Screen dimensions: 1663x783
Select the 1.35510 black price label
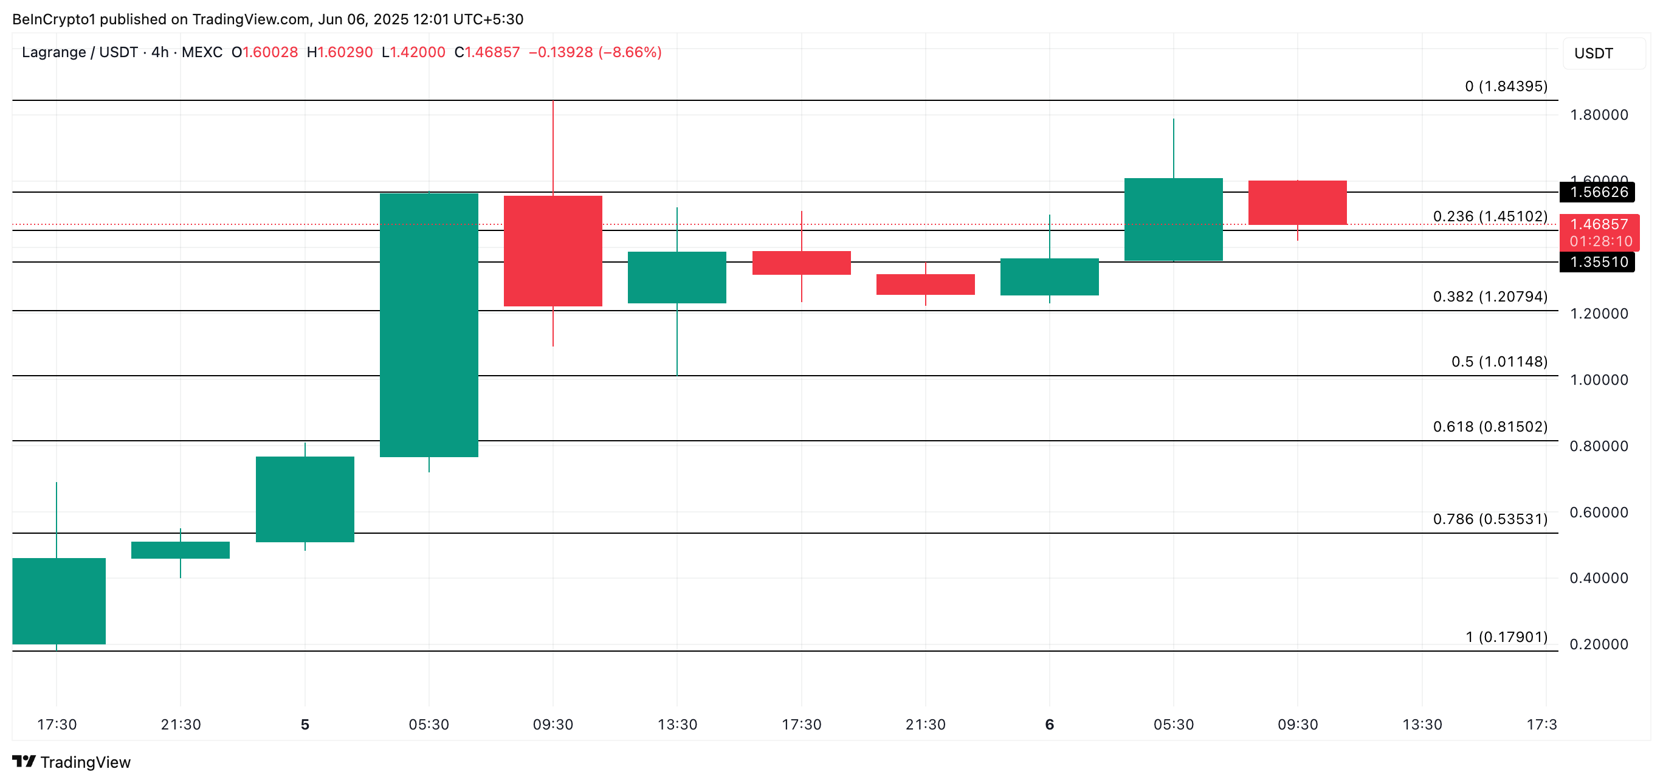click(1597, 262)
